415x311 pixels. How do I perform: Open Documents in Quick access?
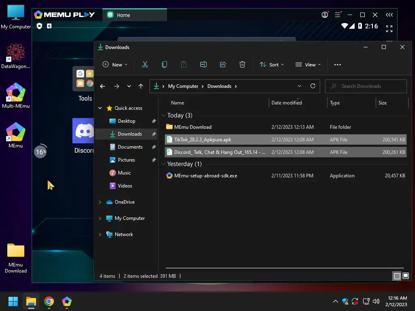pyautogui.click(x=130, y=147)
